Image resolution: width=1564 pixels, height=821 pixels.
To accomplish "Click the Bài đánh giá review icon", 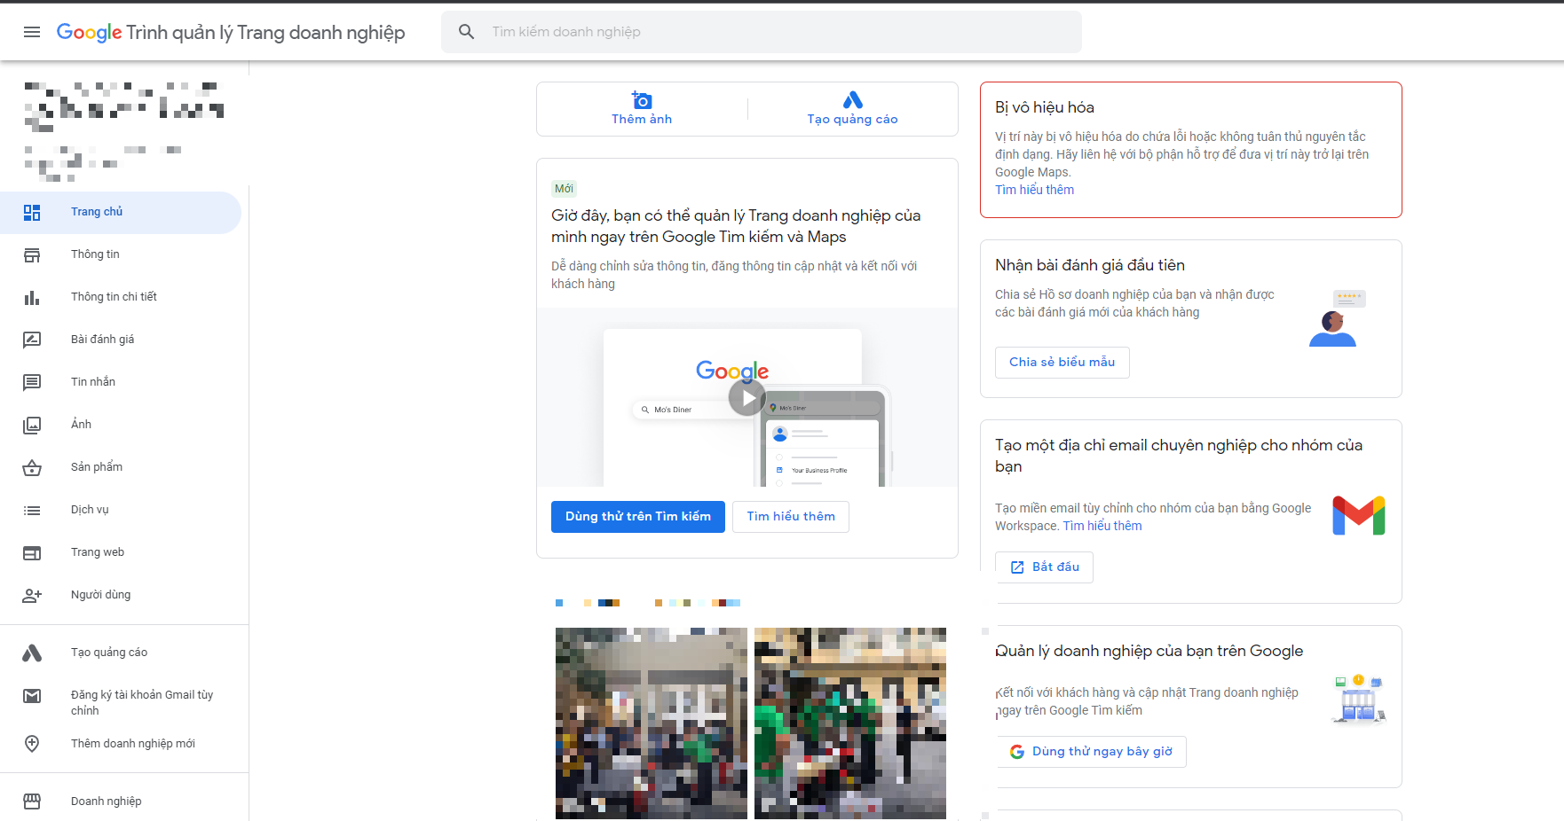I will (x=32, y=340).
